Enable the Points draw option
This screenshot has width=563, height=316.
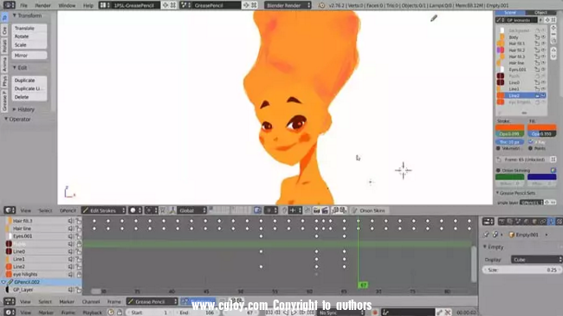pos(531,148)
